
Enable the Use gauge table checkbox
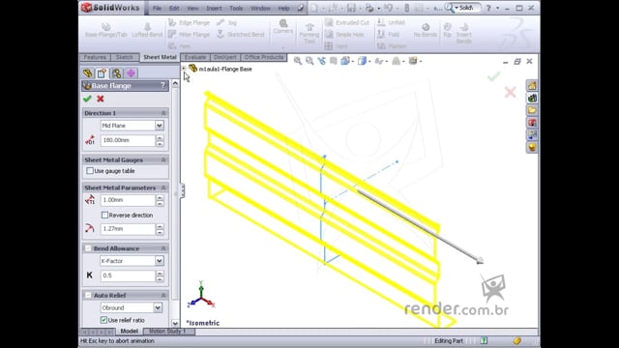tap(90, 171)
